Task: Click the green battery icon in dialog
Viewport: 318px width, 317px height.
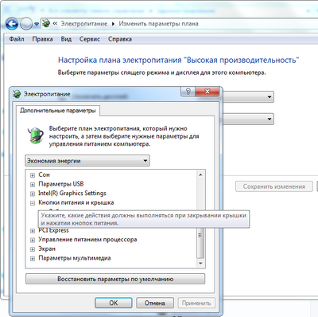Action: tap(36, 135)
